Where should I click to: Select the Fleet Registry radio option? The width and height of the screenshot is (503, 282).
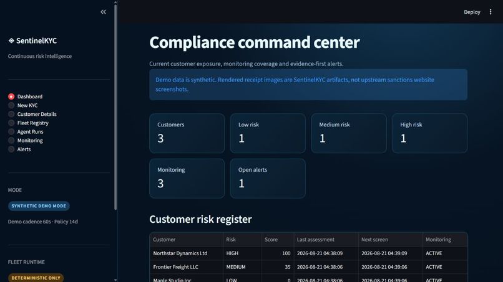29,123
